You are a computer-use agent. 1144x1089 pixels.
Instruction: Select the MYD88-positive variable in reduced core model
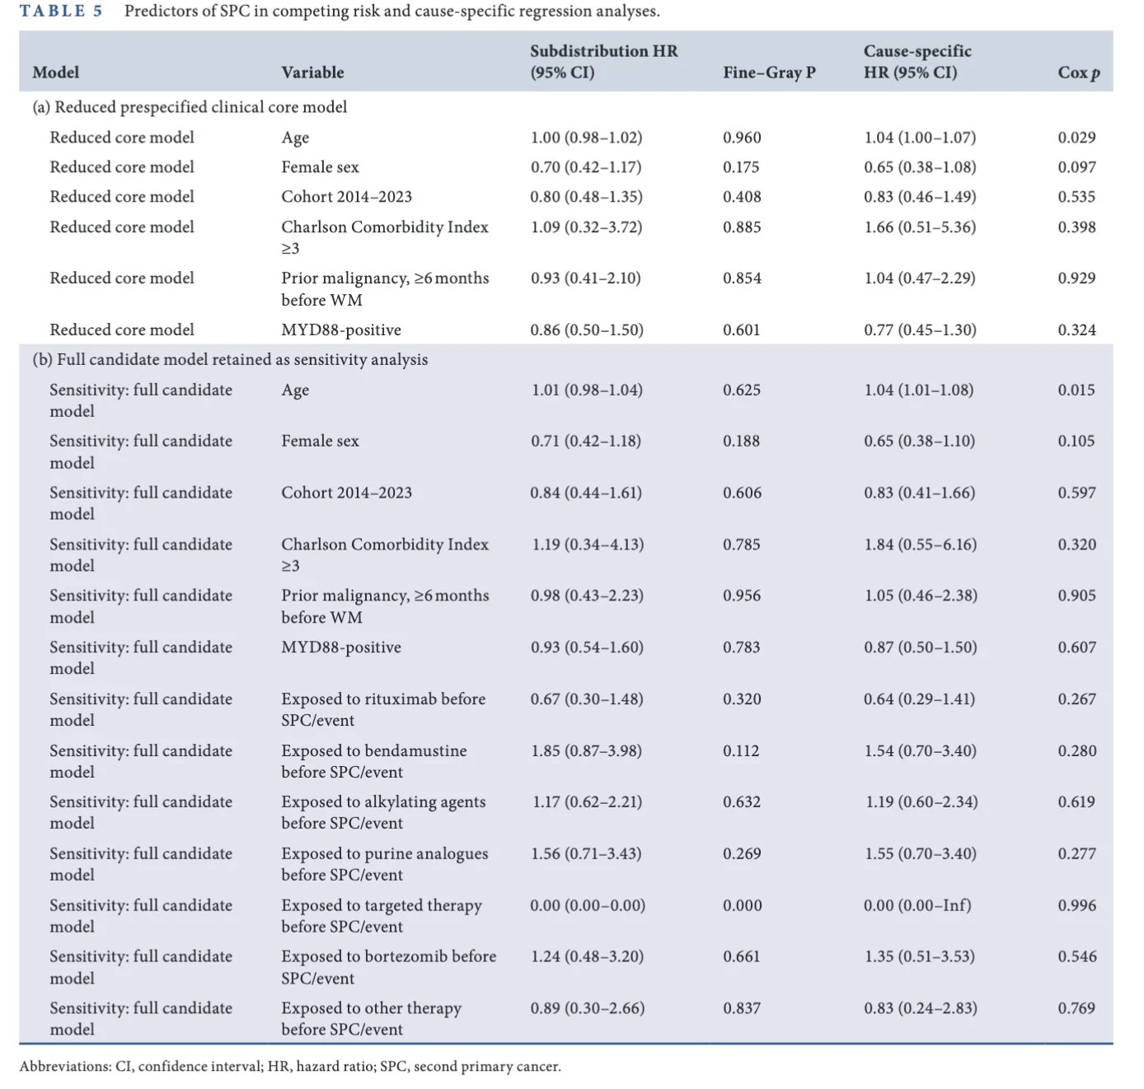point(341,330)
